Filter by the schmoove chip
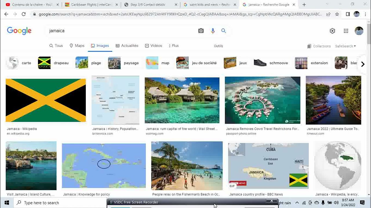This screenshot has height=208, width=371. tap(271, 63)
